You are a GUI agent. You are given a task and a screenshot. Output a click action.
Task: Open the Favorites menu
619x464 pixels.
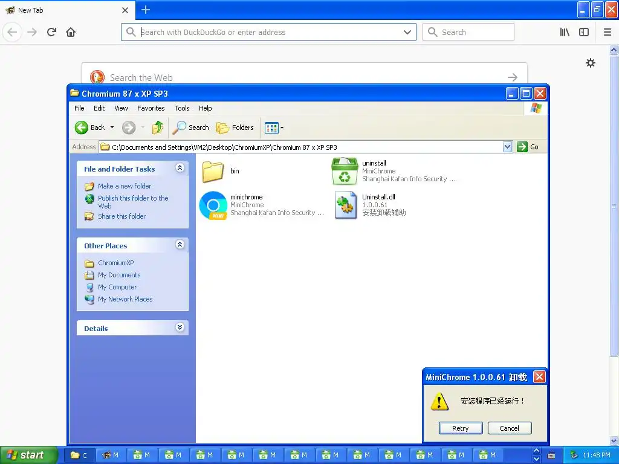[151, 108]
